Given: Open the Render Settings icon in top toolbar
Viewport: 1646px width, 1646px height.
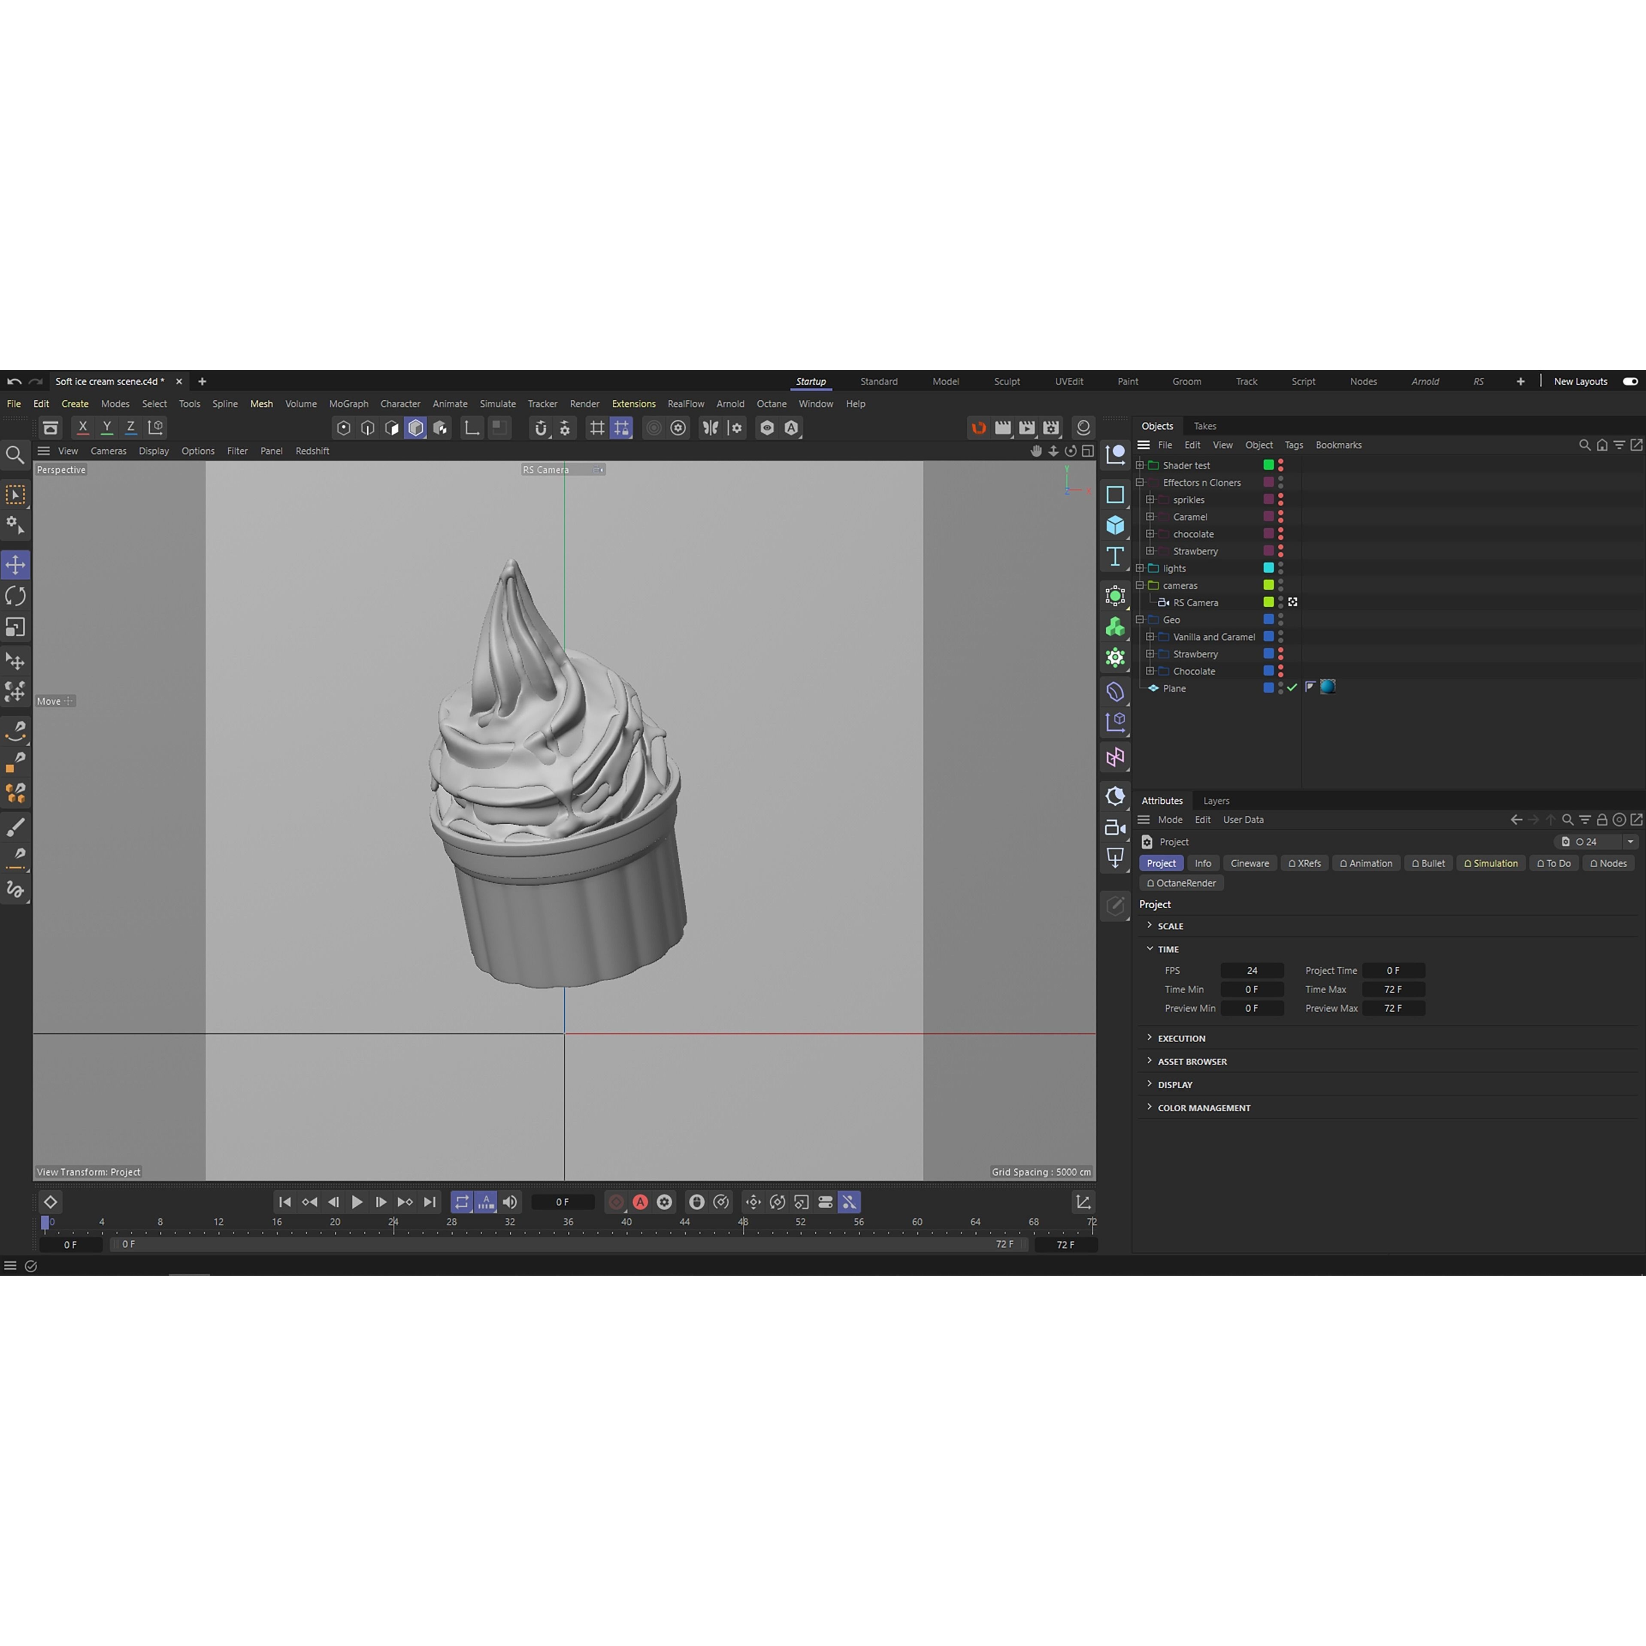Looking at the screenshot, I should click(1051, 429).
